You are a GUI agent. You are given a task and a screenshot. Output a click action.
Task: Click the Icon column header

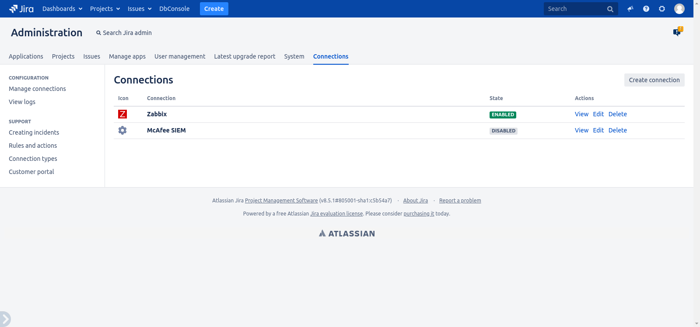tap(123, 98)
